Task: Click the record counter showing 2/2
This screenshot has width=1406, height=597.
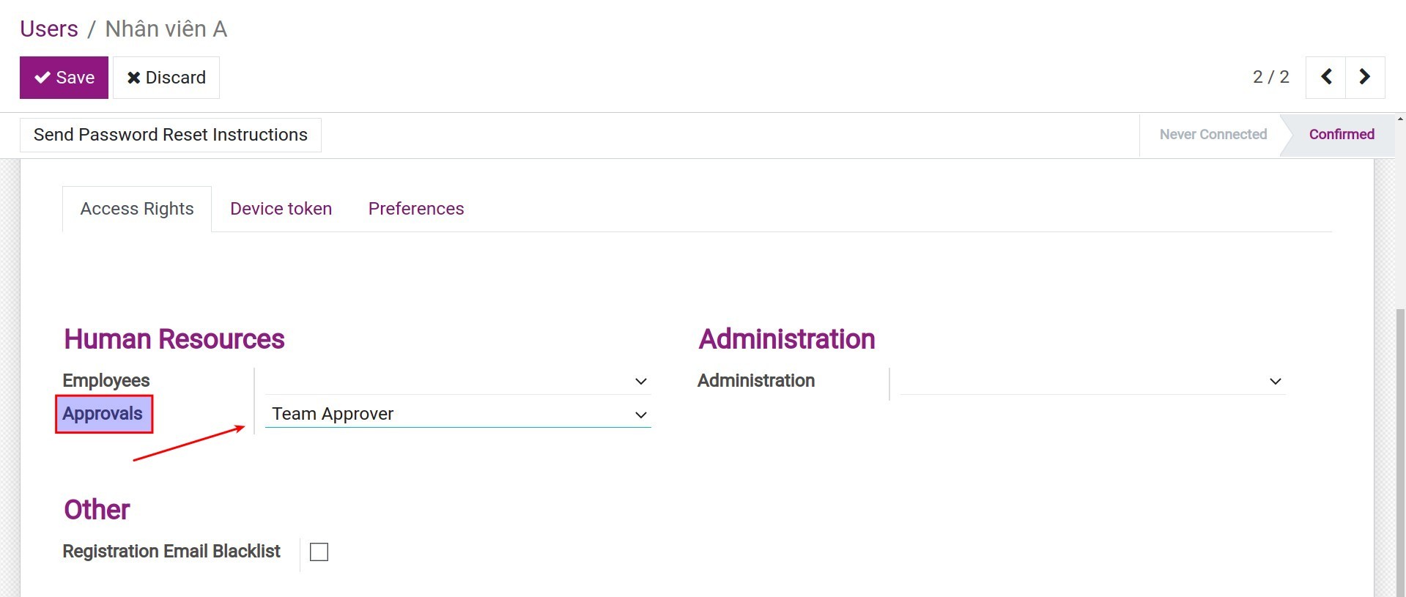Action: 1269,76
